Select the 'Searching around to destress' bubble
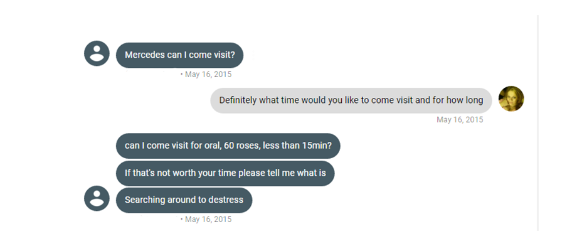The image size is (577, 246). 184,200
